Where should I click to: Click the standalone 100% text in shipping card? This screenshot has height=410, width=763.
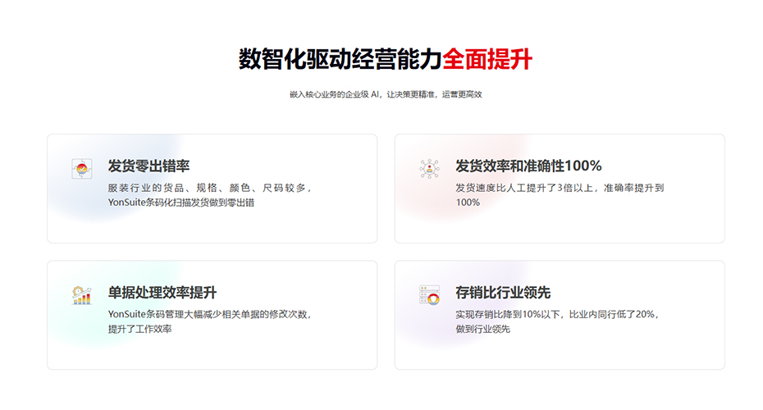tap(468, 202)
